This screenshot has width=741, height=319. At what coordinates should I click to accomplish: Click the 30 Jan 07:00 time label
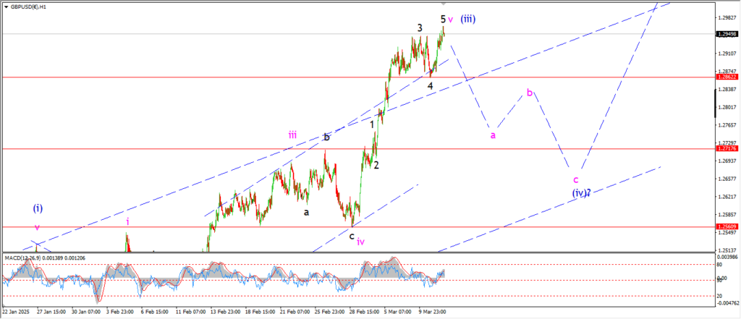click(85, 312)
